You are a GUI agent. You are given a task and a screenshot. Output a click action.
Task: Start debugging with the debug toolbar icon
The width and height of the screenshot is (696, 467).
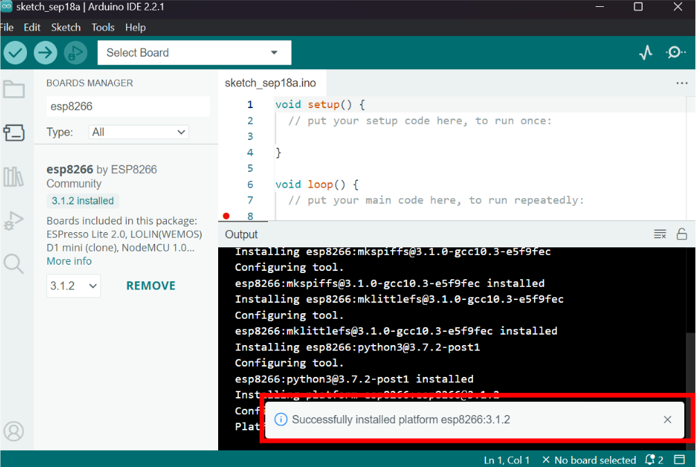click(75, 53)
